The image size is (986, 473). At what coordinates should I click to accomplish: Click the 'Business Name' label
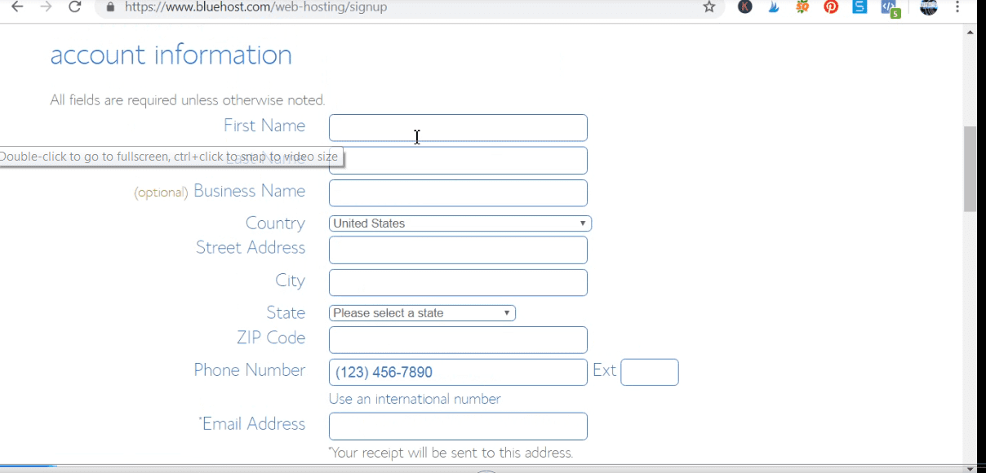250,191
